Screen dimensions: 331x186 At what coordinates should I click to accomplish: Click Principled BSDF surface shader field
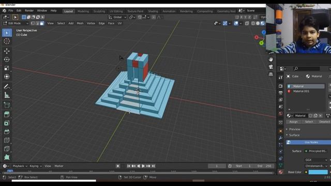[316, 151]
